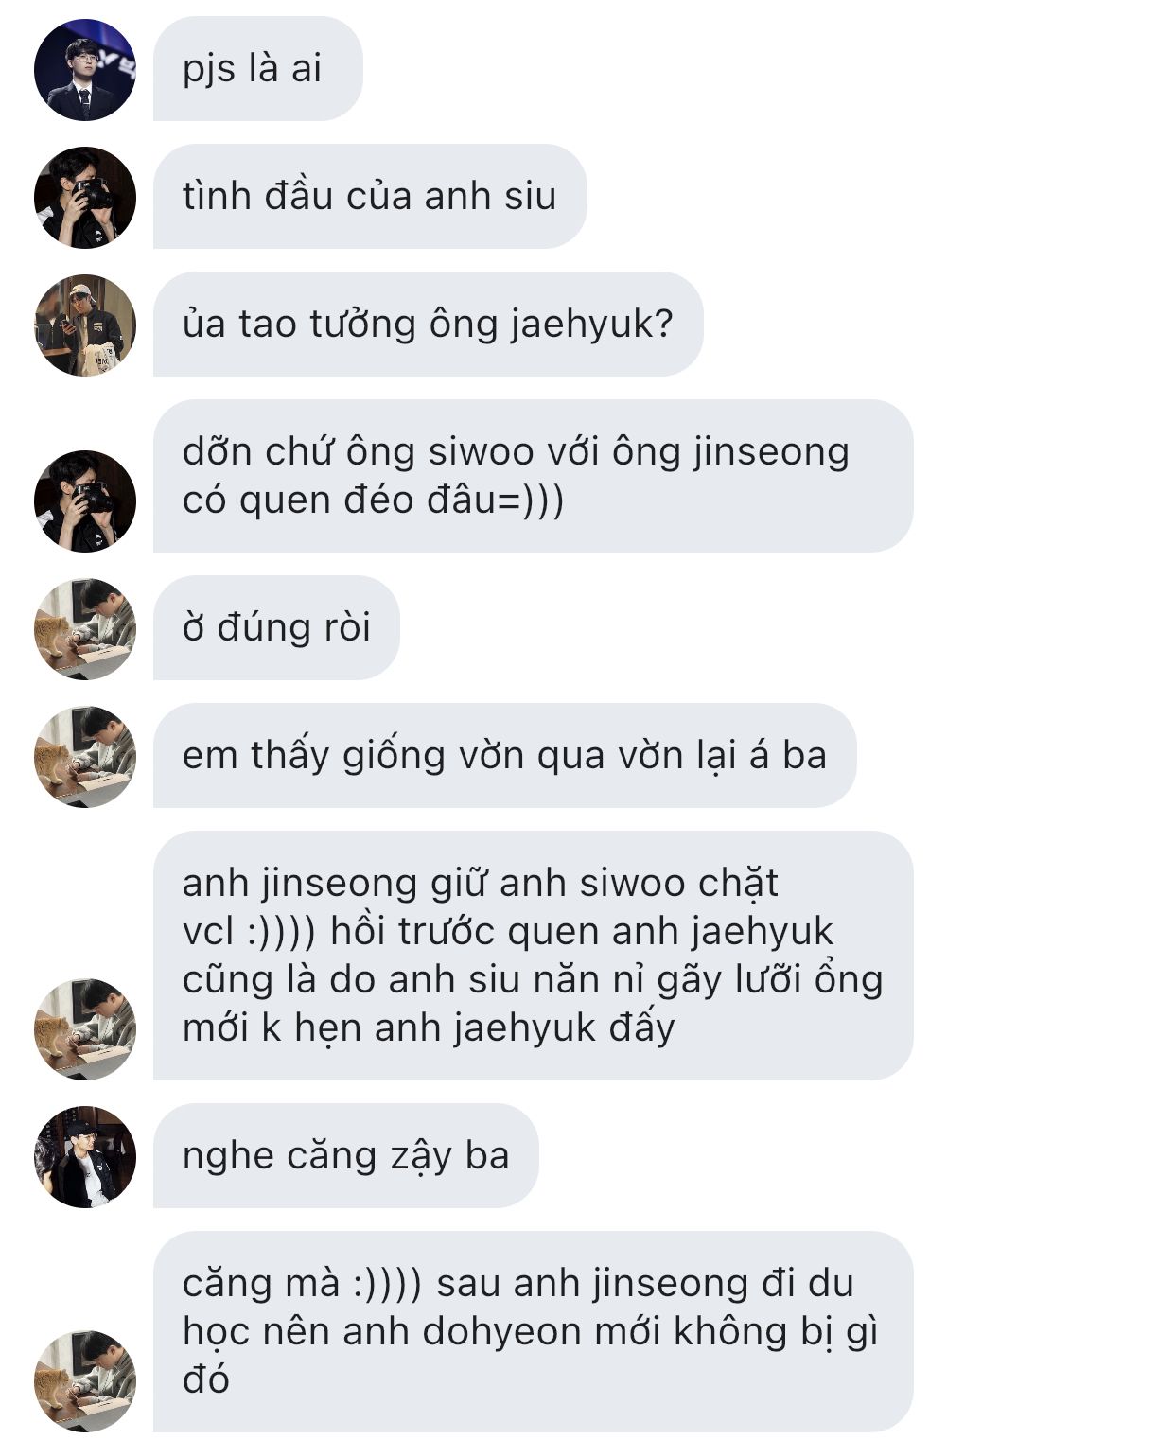1175x1440 pixels.
Task: Tap camera-holder avatar beside 'tình đầu của anh siu'
Action: pyautogui.click(x=85, y=197)
